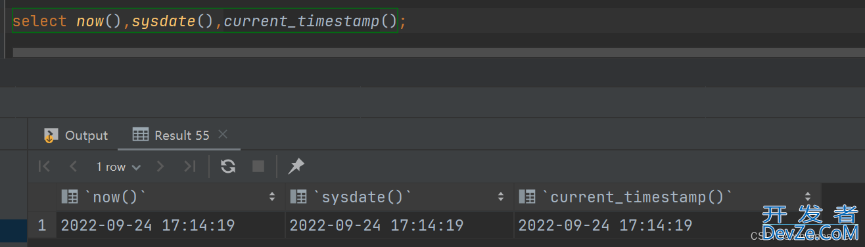Image resolution: width=865 pixels, height=247 pixels.
Task: Select row number 1 in results
Action: point(42,225)
